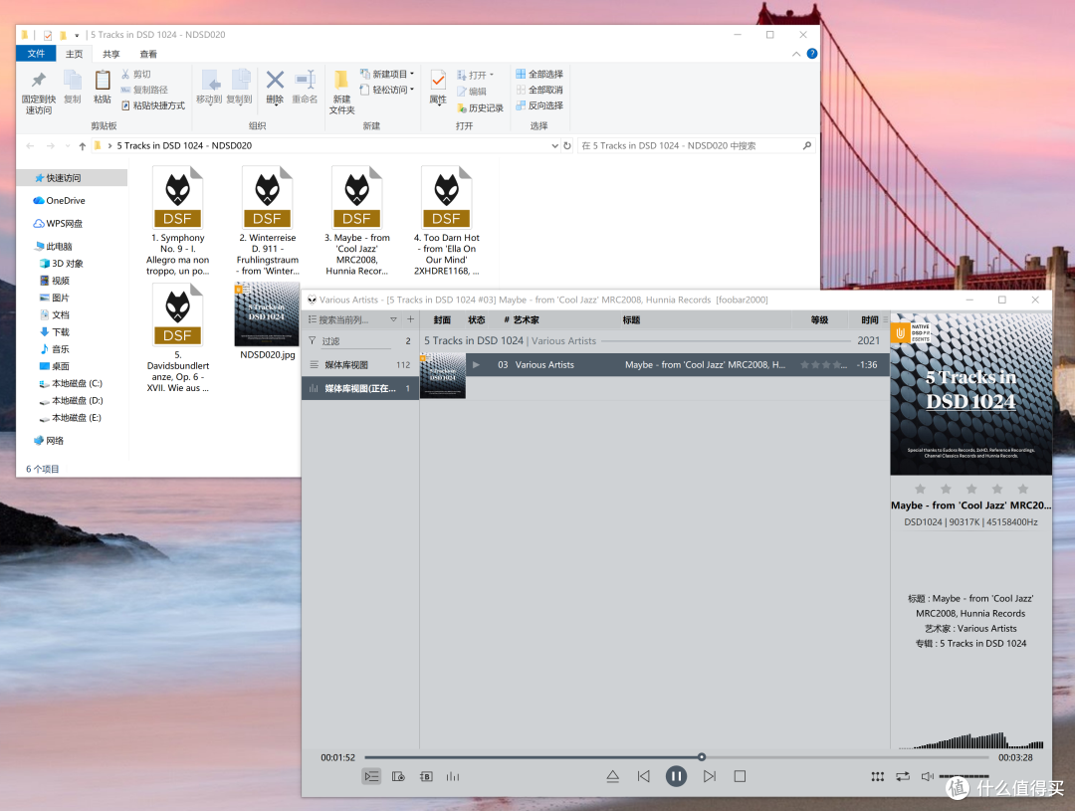Click the playlist album cover thumbnail
The height and width of the screenshot is (811, 1075).
tap(443, 376)
